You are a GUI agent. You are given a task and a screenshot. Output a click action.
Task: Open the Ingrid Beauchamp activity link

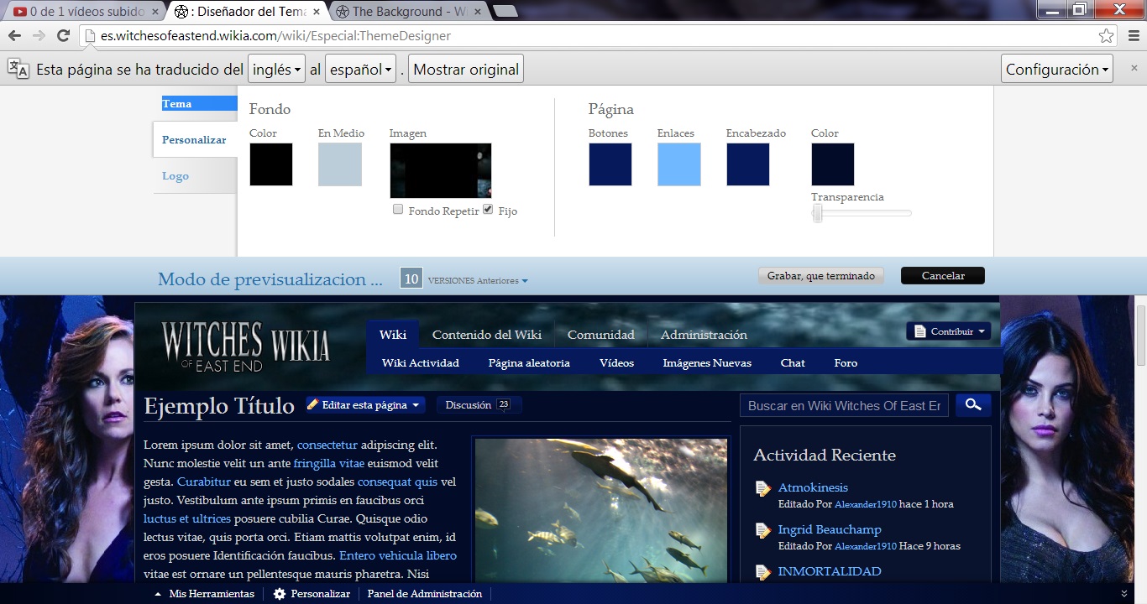point(830,529)
